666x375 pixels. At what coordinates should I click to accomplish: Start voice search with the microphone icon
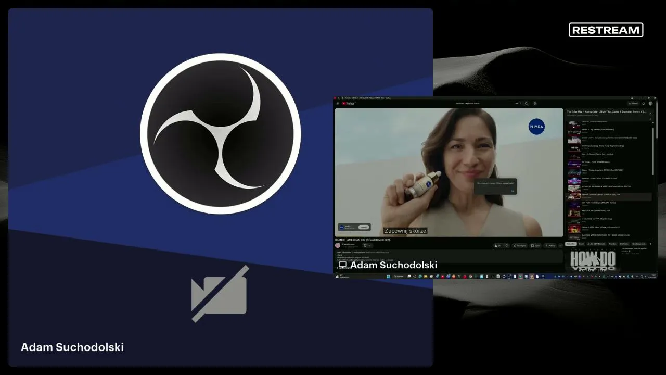pos(535,103)
